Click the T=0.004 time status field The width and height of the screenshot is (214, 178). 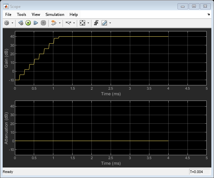200,172
